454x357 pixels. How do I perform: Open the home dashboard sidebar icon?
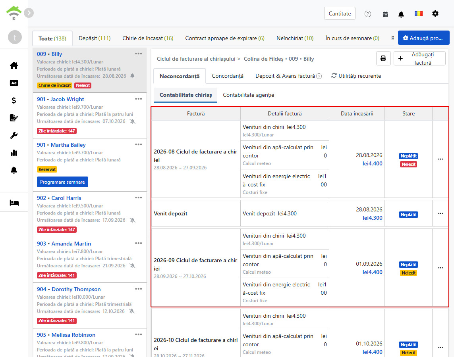coord(14,65)
